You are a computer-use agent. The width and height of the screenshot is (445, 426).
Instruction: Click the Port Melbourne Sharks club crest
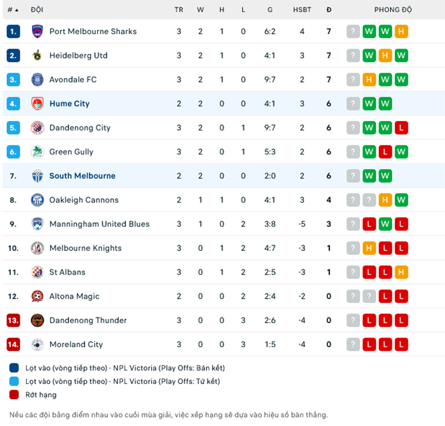click(37, 31)
